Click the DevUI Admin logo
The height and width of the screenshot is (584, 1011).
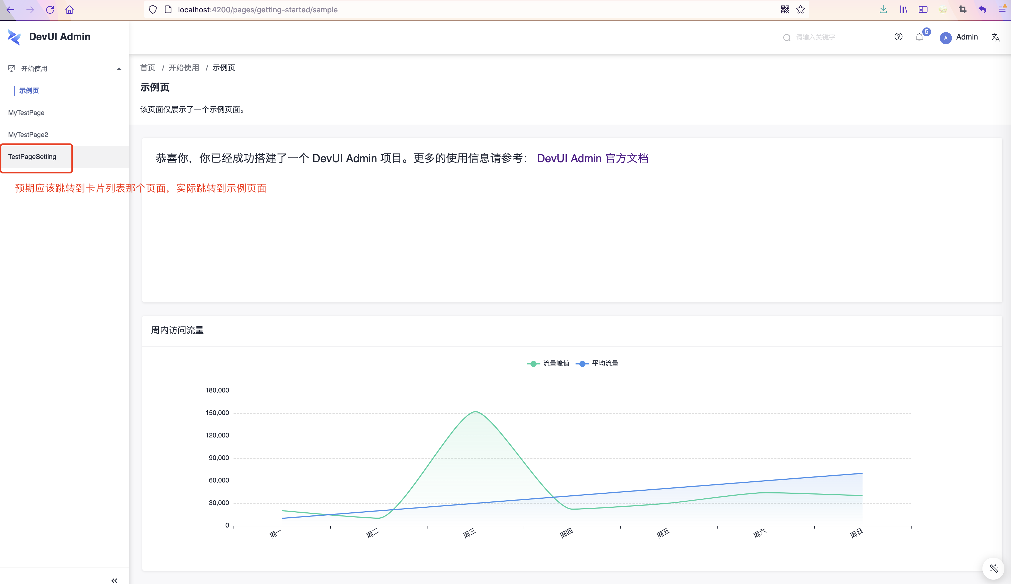click(14, 37)
